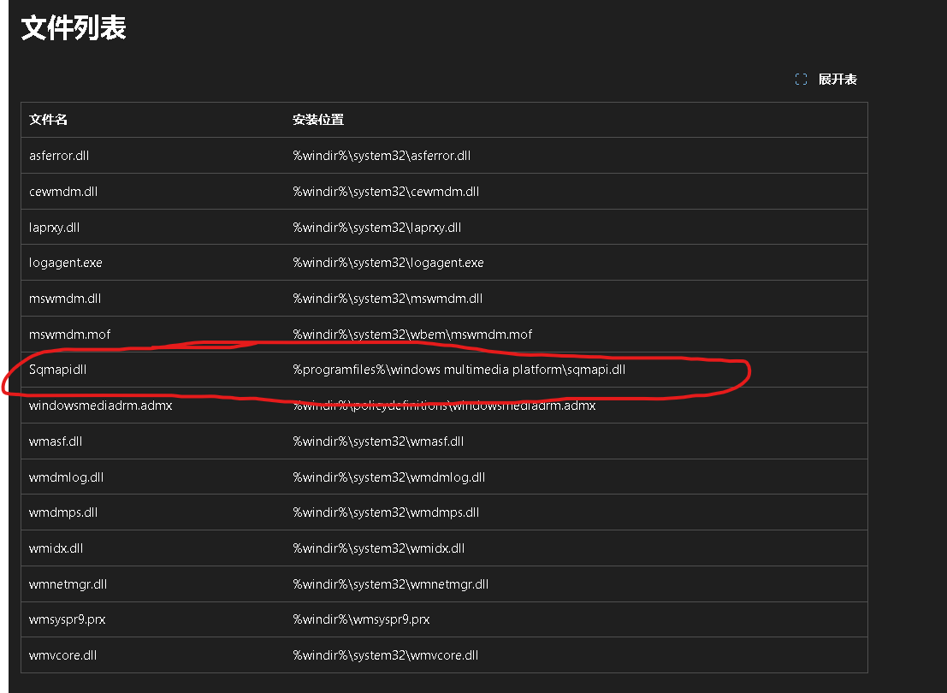Select the 安装位置 column header
The width and height of the screenshot is (947, 693).
(318, 120)
